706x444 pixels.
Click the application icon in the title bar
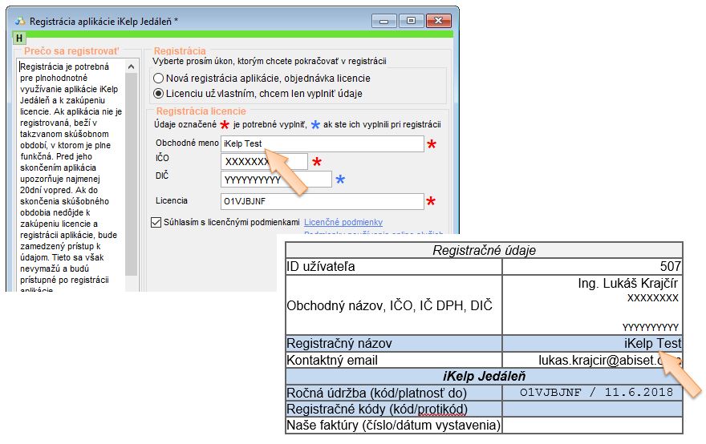(20, 21)
